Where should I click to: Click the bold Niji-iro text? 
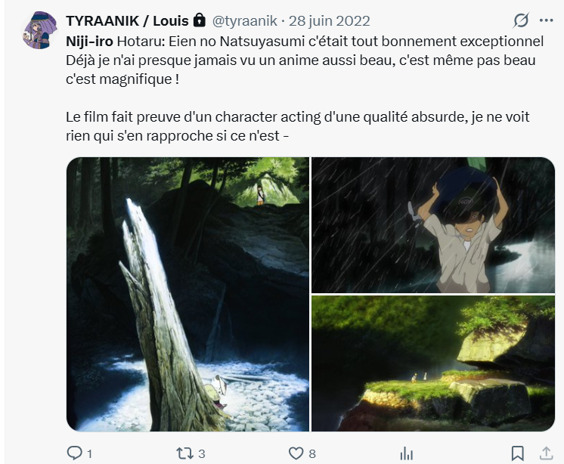[x=90, y=40]
